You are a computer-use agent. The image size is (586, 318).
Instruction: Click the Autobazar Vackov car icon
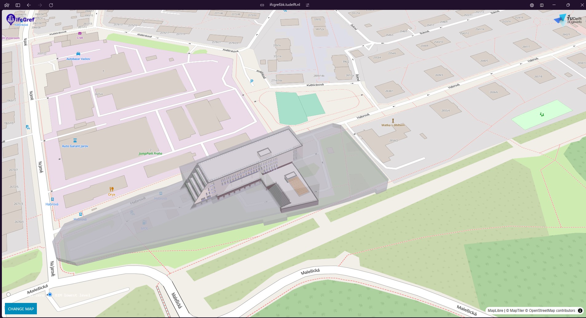pyautogui.click(x=78, y=54)
